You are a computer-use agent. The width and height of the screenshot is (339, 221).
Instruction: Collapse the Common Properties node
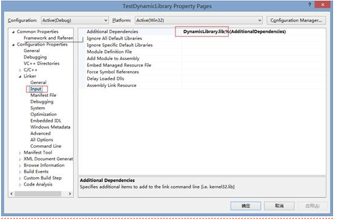coord(13,32)
